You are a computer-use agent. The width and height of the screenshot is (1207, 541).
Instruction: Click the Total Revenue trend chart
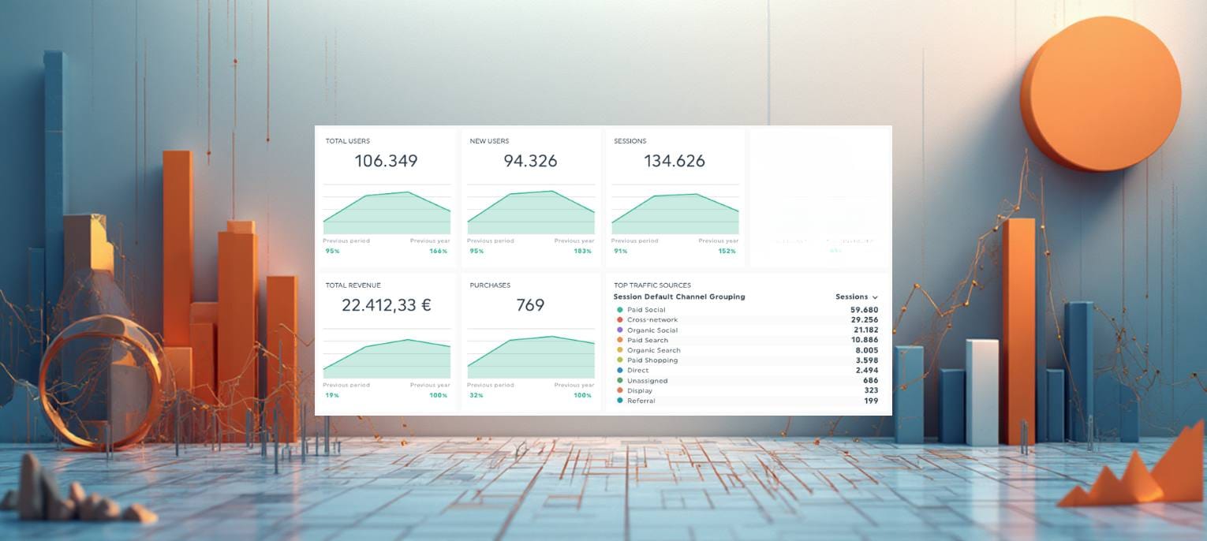coord(387,355)
